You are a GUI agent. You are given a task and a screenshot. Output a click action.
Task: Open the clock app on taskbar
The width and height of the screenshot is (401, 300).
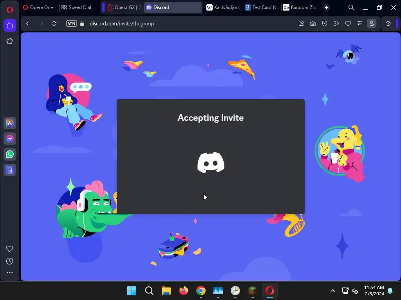coord(235,291)
